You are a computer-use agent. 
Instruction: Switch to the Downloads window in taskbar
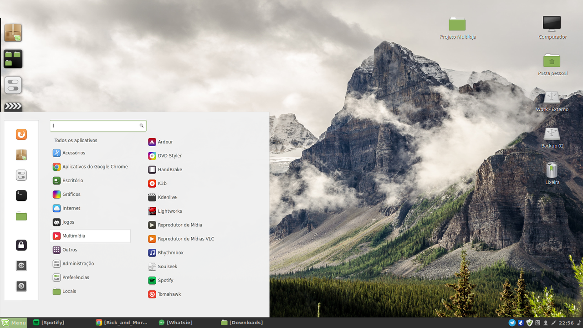[x=242, y=323]
